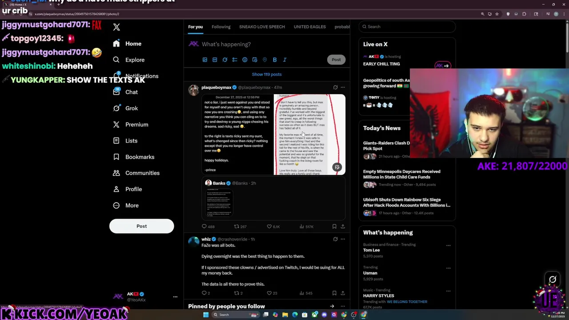Open Premium in the sidebar
This screenshot has height=320, width=569.
[130, 124]
